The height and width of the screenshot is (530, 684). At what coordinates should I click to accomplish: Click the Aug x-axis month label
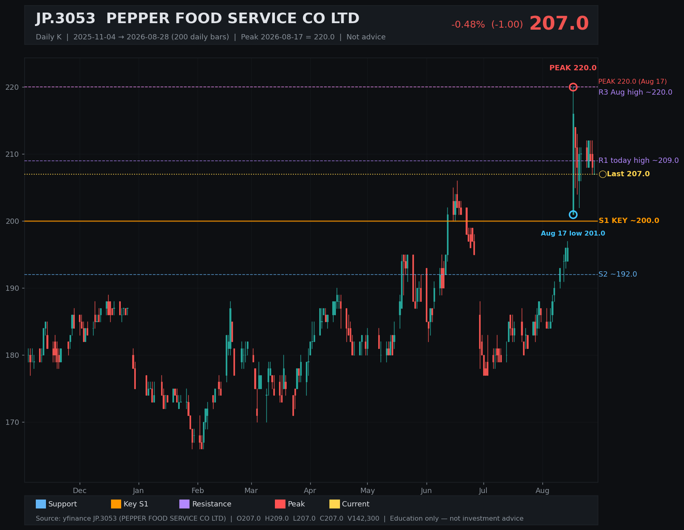542,491
